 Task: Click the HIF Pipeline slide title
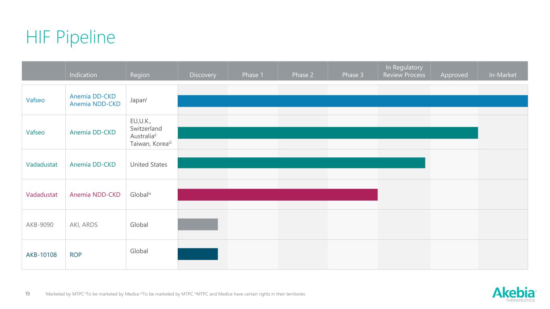pos(71,37)
